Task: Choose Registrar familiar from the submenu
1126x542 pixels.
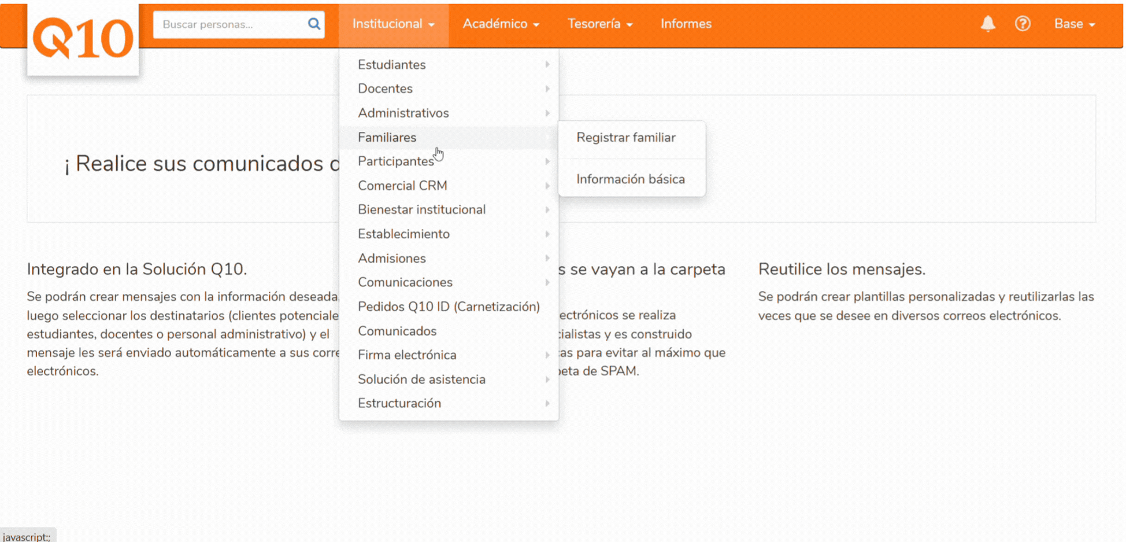Action: (x=632, y=138)
